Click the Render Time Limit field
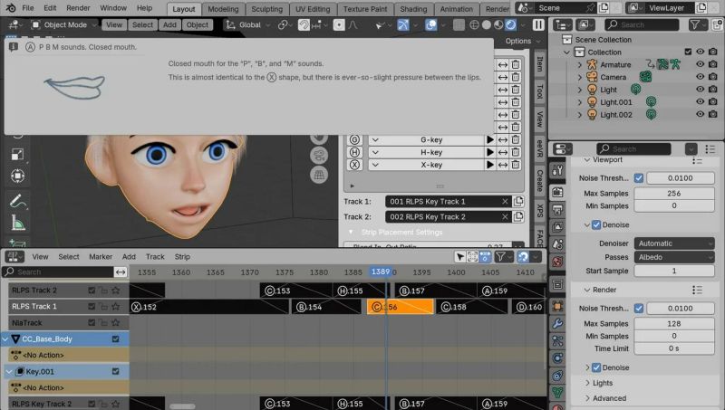725x410 pixels. pos(674,348)
